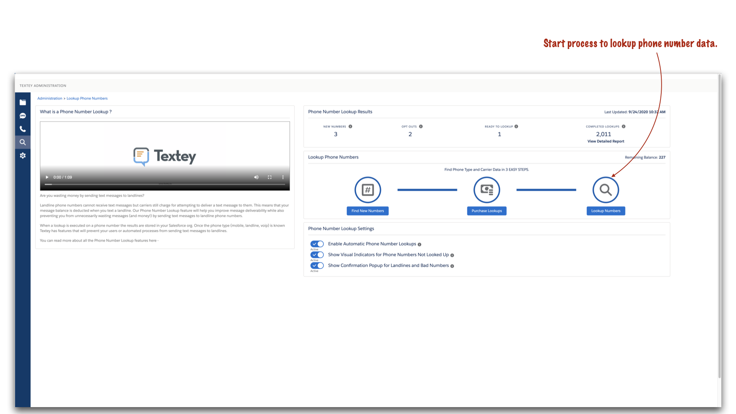The height and width of the screenshot is (414, 736).
Task: Click the Remaining Balance: 227 text
Action: (645, 158)
